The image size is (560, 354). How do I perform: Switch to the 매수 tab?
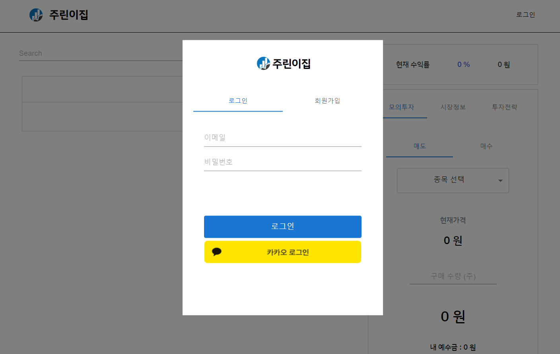coord(486,146)
